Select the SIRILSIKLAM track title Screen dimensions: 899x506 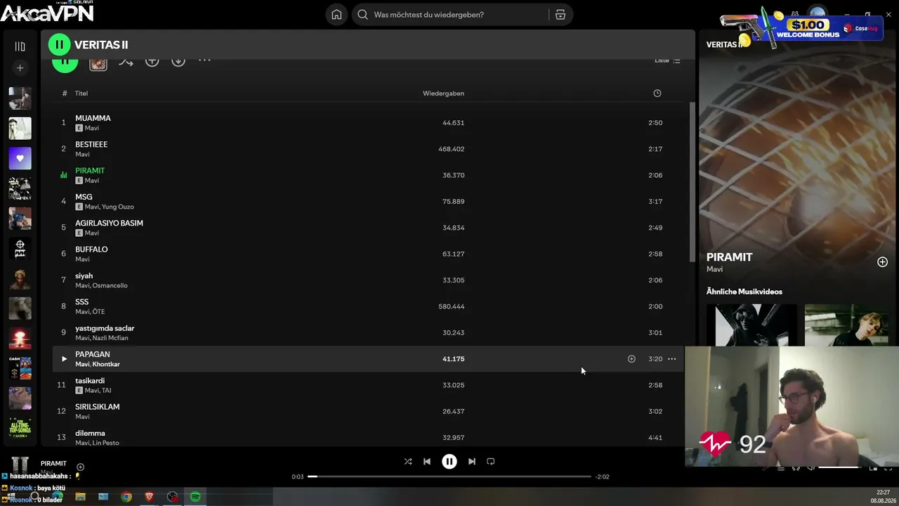coord(98,407)
